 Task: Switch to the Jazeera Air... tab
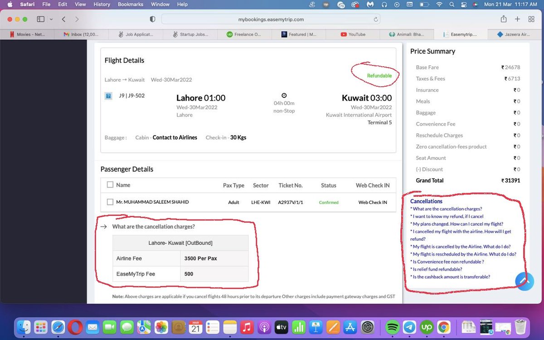pyautogui.click(x=515, y=34)
